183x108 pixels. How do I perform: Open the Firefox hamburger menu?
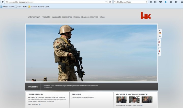tap(181, 2)
